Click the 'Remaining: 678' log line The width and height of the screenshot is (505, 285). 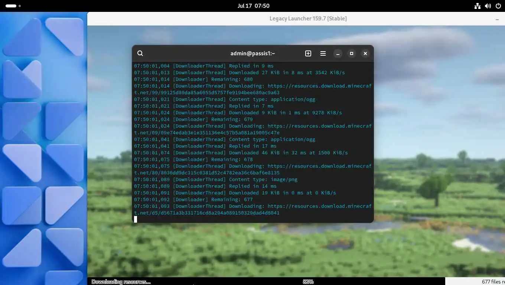pos(193,160)
